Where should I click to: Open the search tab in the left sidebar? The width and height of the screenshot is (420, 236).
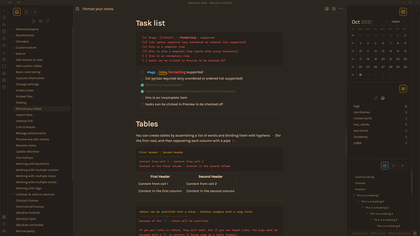[x=26, y=12]
